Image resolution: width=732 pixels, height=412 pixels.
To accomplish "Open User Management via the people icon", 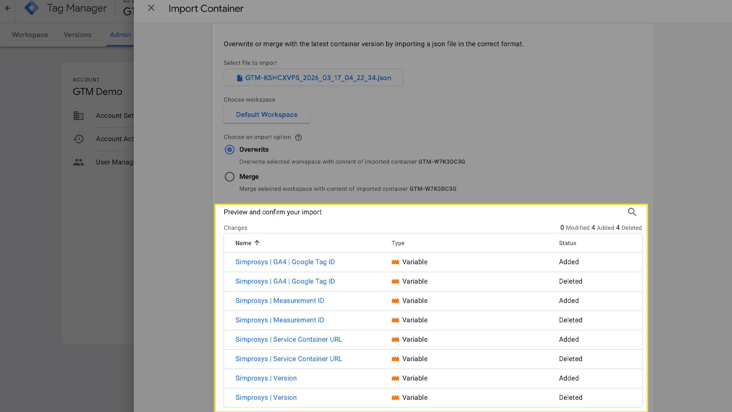I will 79,162.
